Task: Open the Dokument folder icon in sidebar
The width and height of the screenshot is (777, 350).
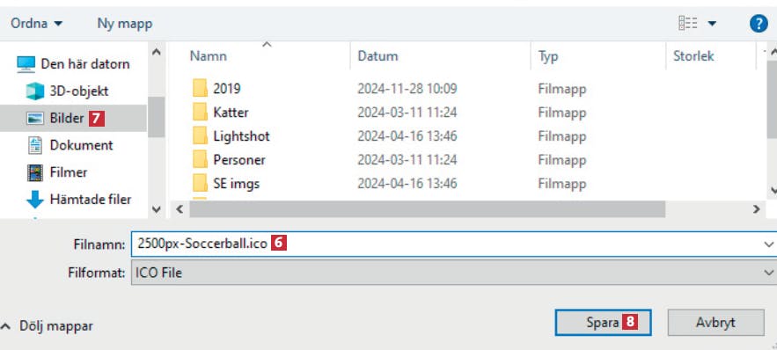Action: [x=35, y=145]
